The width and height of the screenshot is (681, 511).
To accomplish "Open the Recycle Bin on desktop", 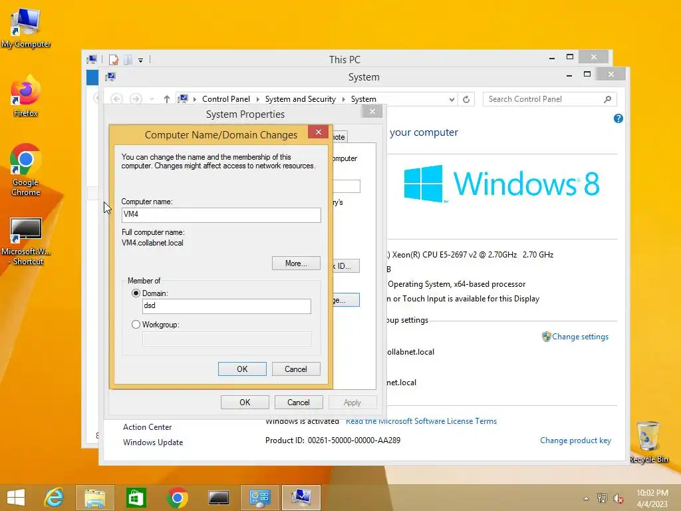I will point(648,442).
